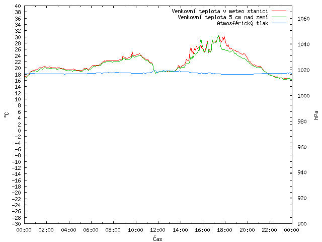
Task: Click the x-axis time label '04:00'
Action: pyautogui.click(x=68, y=230)
